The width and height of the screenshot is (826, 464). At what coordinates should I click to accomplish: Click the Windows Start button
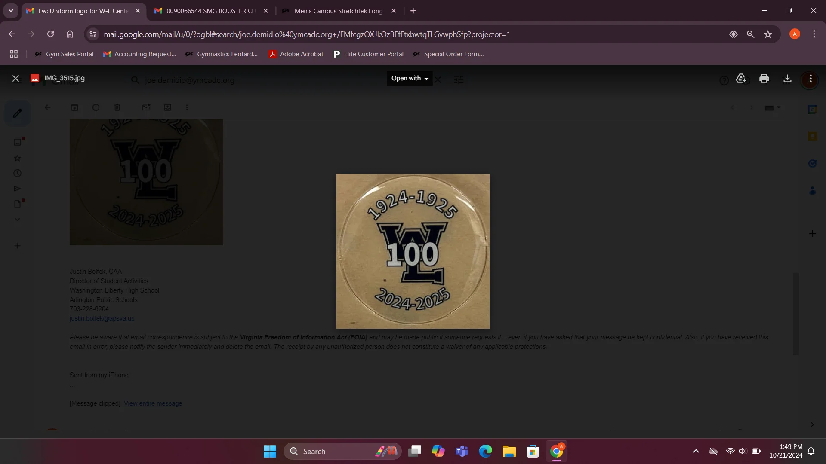click(270, 452)
